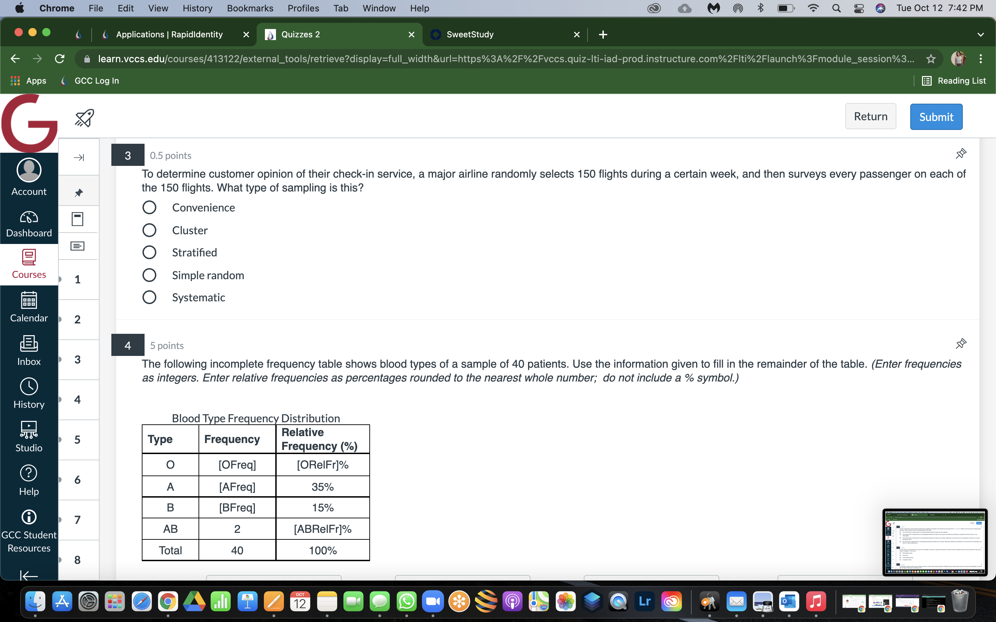This screenshot has height=622, width=996.
Task: Open the Canvas Inbox
Action: pyautogui.click(x=29, y=350)
